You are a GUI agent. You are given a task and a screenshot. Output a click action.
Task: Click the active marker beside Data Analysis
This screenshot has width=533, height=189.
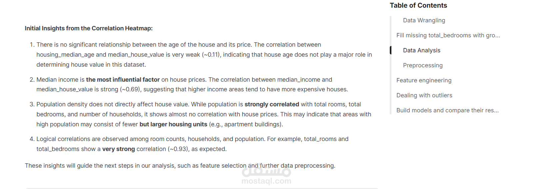point(391,50)
